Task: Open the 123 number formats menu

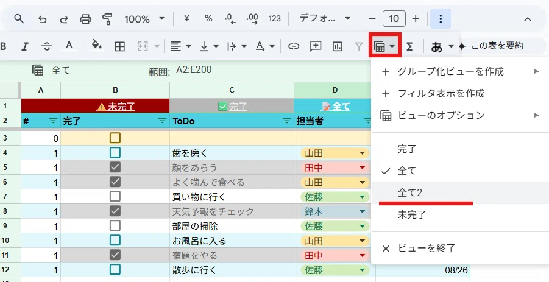Action: [274, 18]
